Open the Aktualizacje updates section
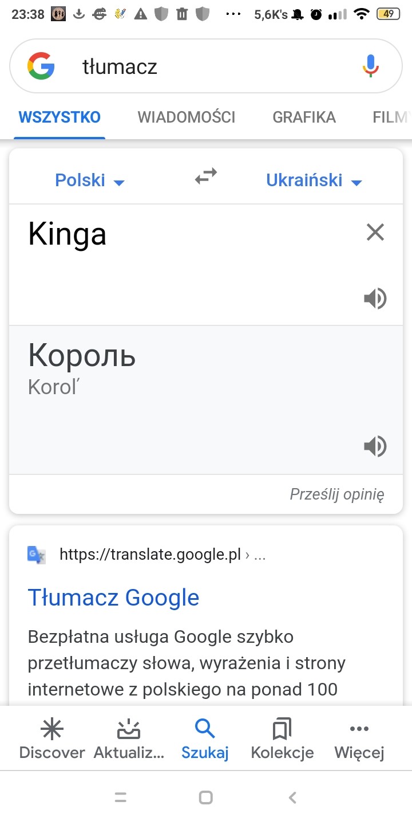 click(129, 739)
